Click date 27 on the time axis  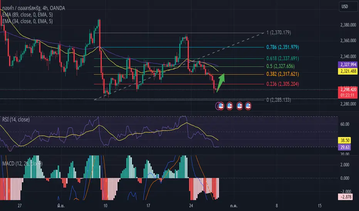20,206
